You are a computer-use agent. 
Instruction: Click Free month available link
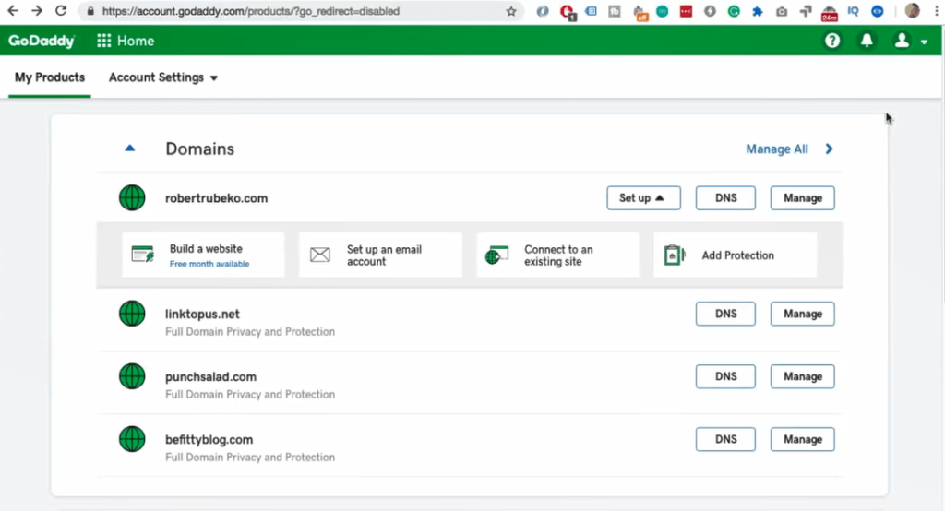[x=209, y=264]
